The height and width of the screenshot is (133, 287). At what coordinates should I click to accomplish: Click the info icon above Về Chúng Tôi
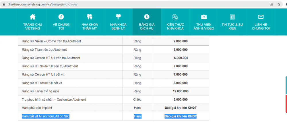(61, 17)
